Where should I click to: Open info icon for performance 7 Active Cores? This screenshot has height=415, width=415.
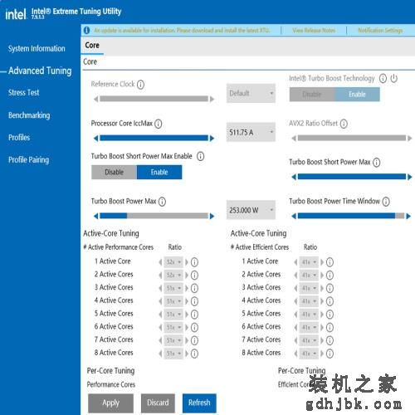(x=194, y=340)
